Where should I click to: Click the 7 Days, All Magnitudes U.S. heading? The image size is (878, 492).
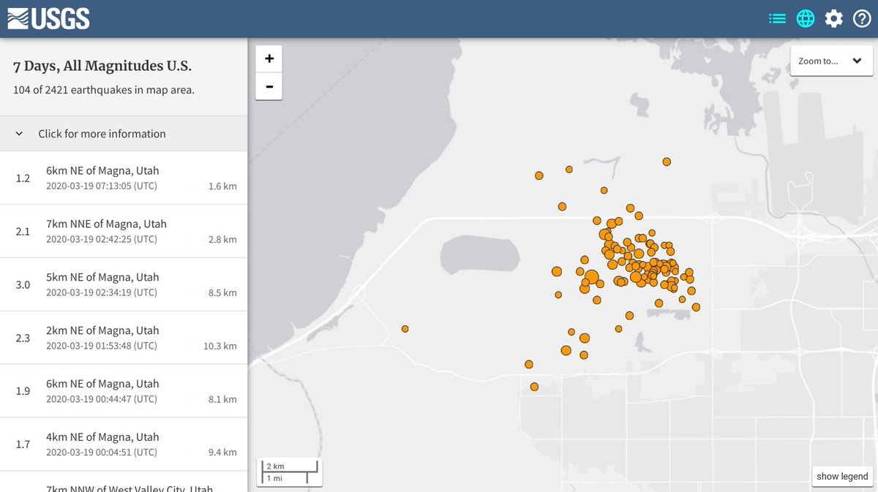point(102,67)
